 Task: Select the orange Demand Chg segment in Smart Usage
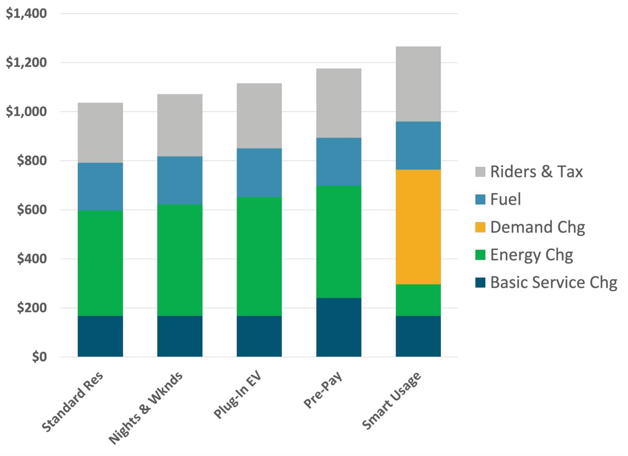(418, 227)
